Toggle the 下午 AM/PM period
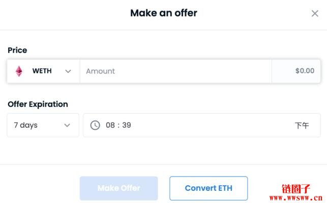The height and width of the screenshot is (203, 327). tap(302, 126)
